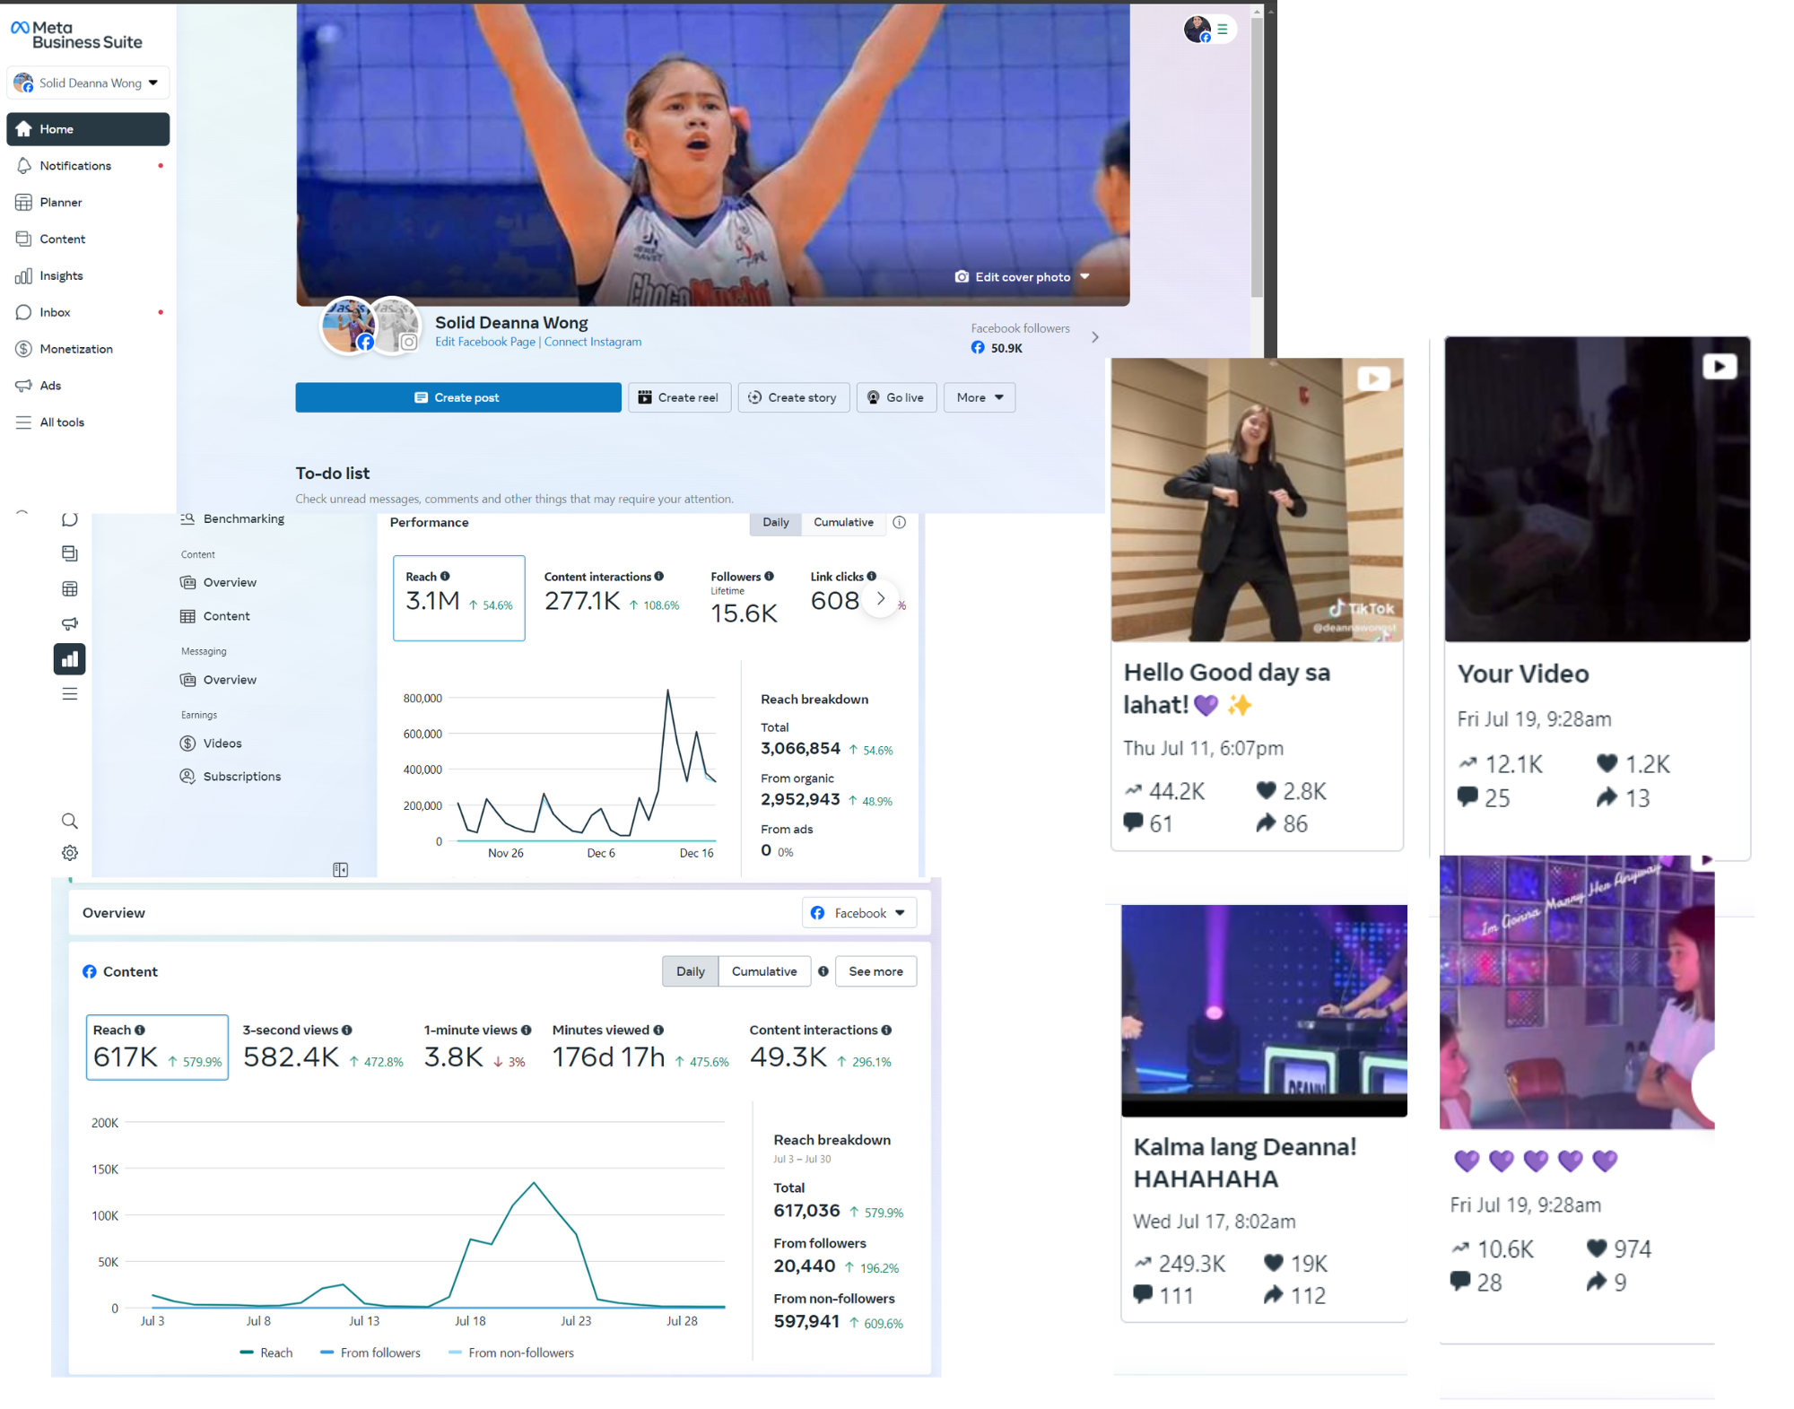The image size is (1794, 1409).
Task: Click info icon next to Cumulative in Performance
Action: pos(899,523)
